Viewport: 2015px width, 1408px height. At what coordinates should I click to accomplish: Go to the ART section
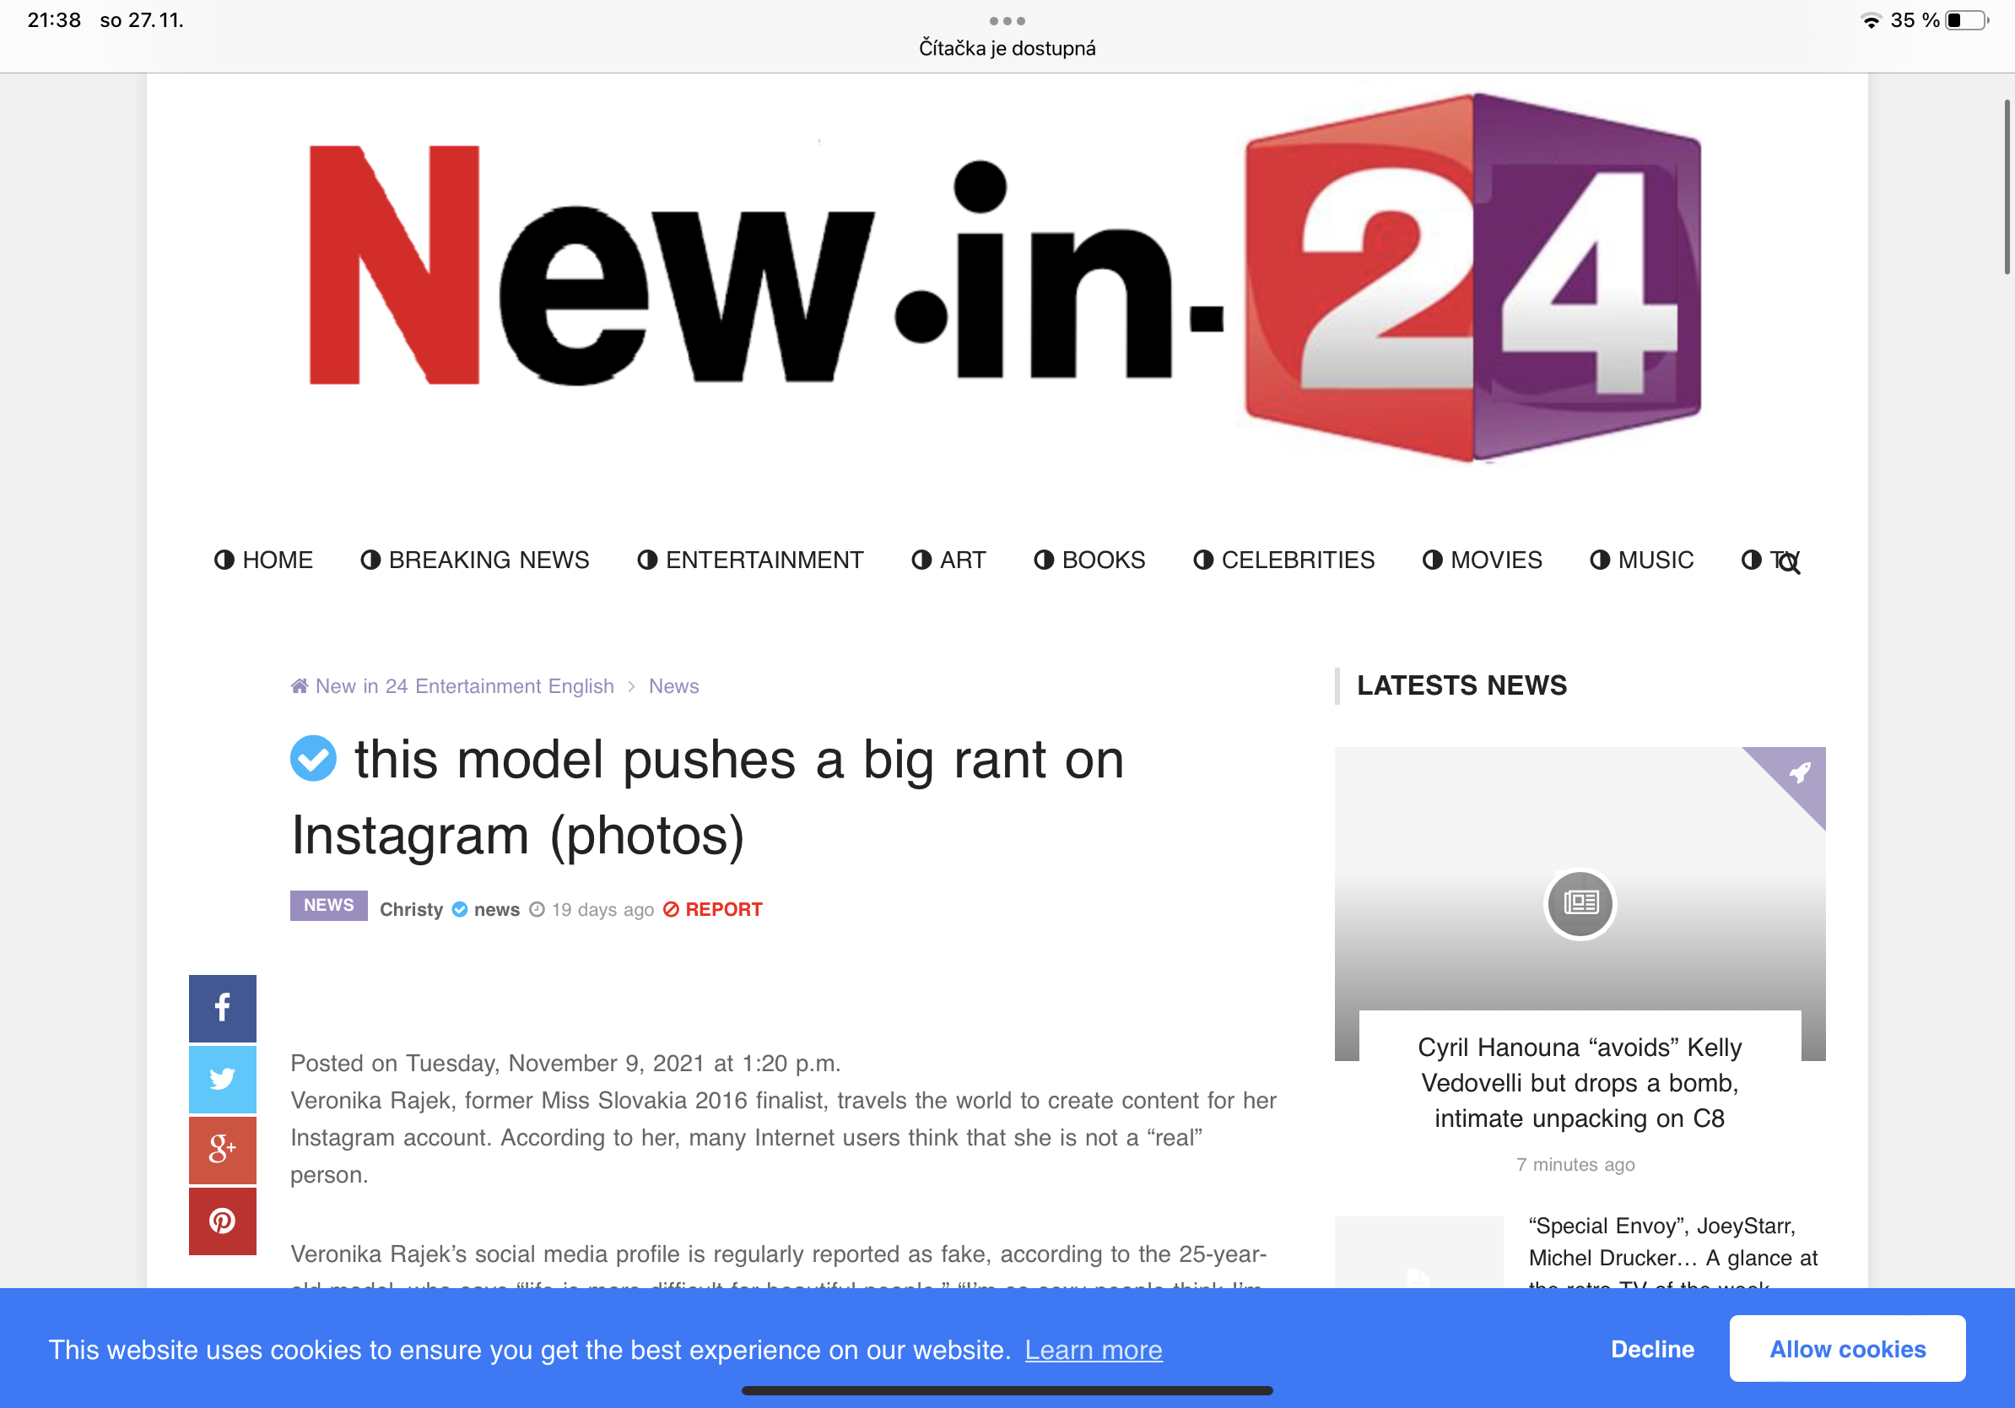click(x=948, y=560)
